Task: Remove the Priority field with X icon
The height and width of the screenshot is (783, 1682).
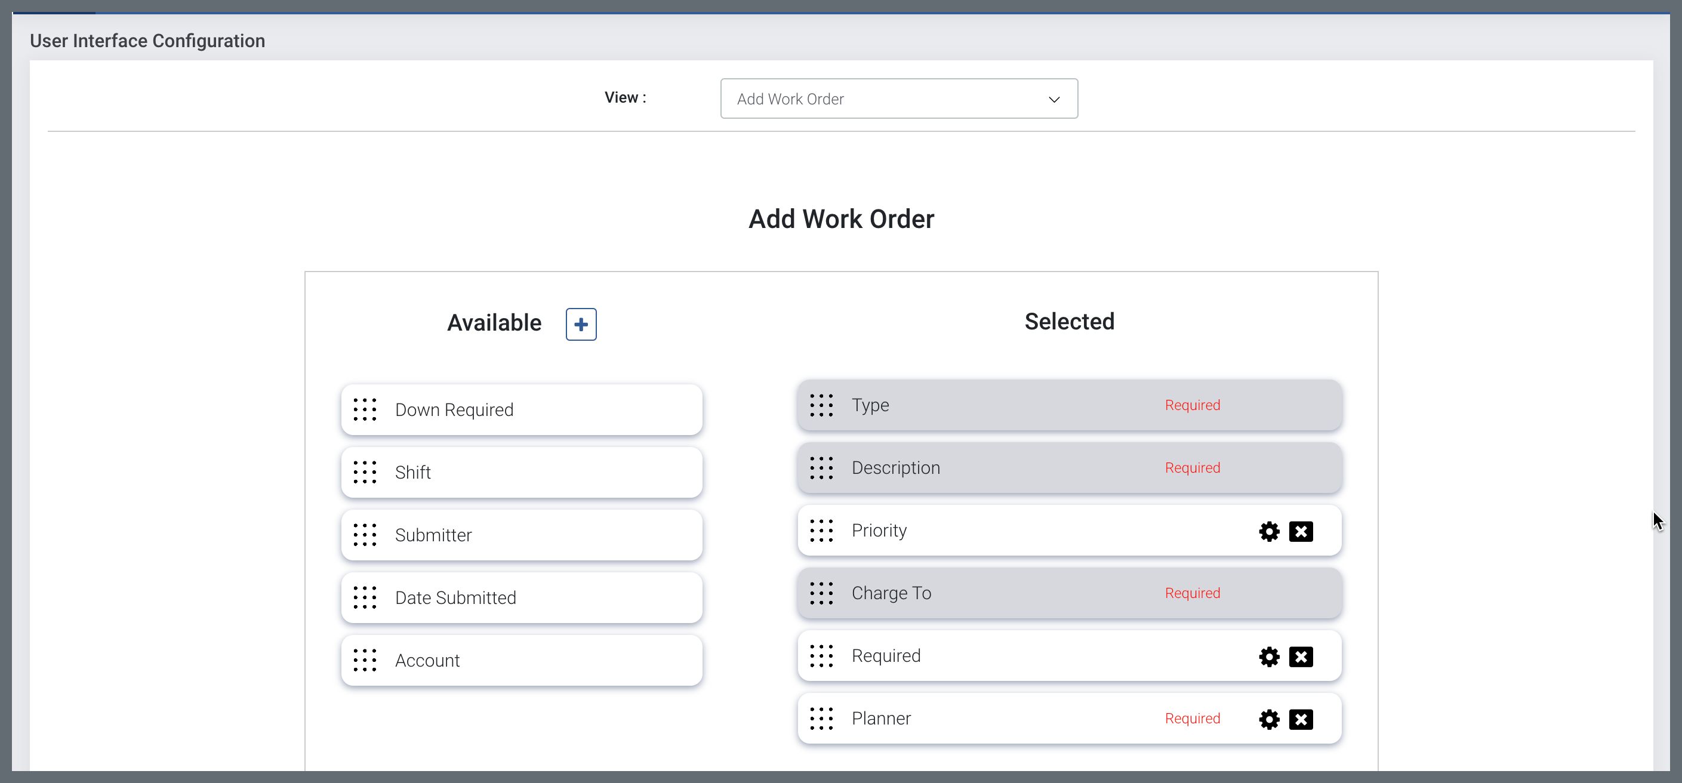Action: point(1301,531)
